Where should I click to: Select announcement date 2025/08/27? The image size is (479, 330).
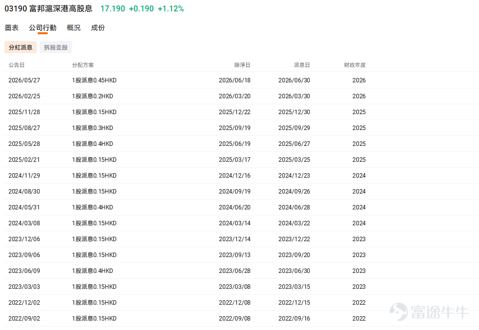(x=24, y=128)
